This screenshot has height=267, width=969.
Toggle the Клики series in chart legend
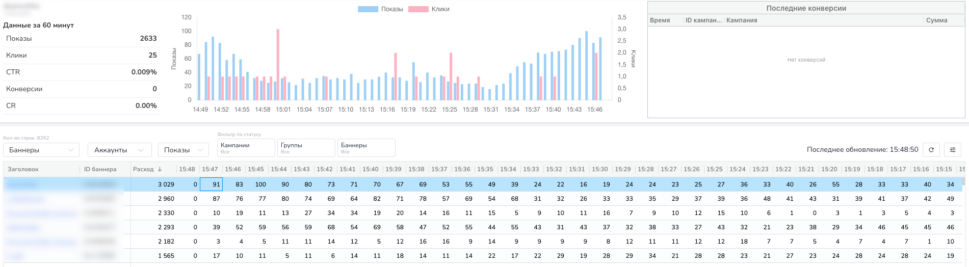pos(429,9)
